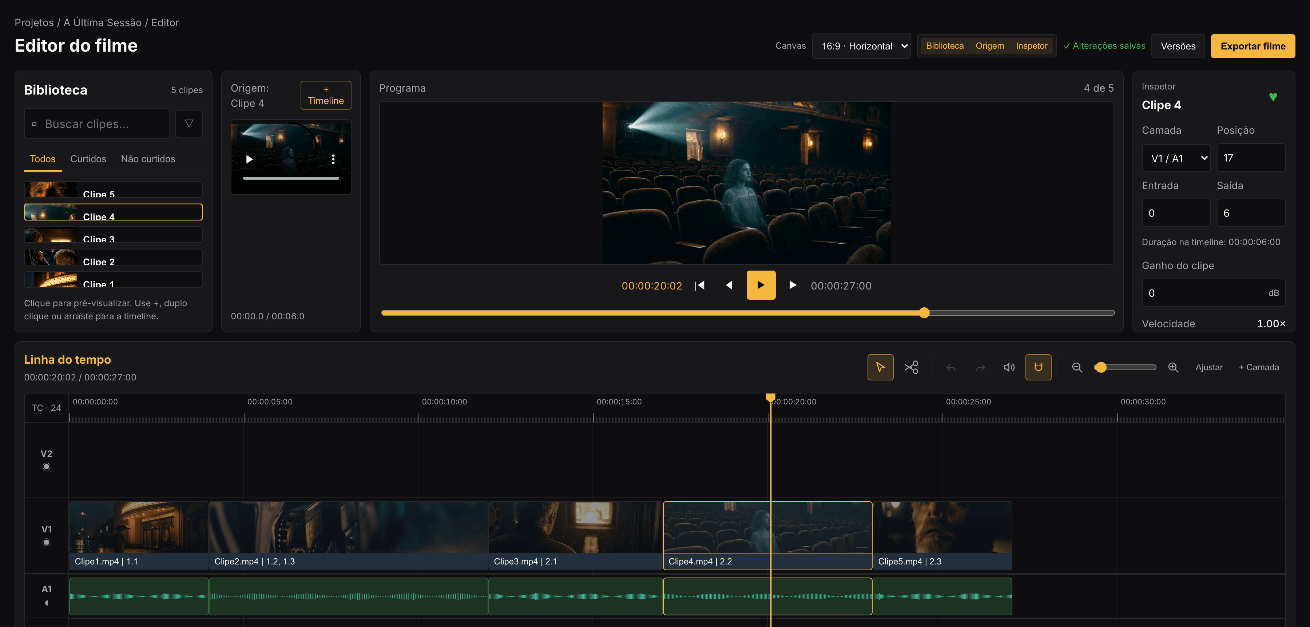1310x627 pixels.
Task: Add source clip with + Timeline
Action: 325,95
